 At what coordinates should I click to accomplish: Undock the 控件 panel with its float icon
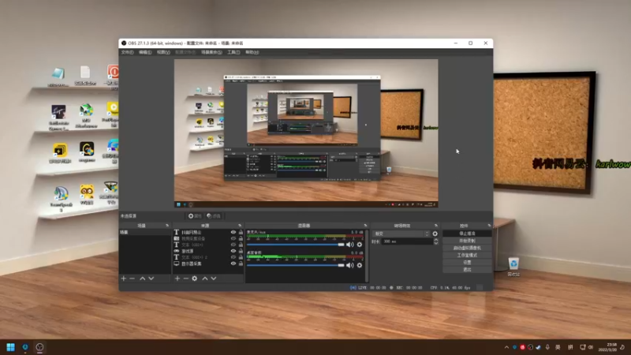(489, 226)
